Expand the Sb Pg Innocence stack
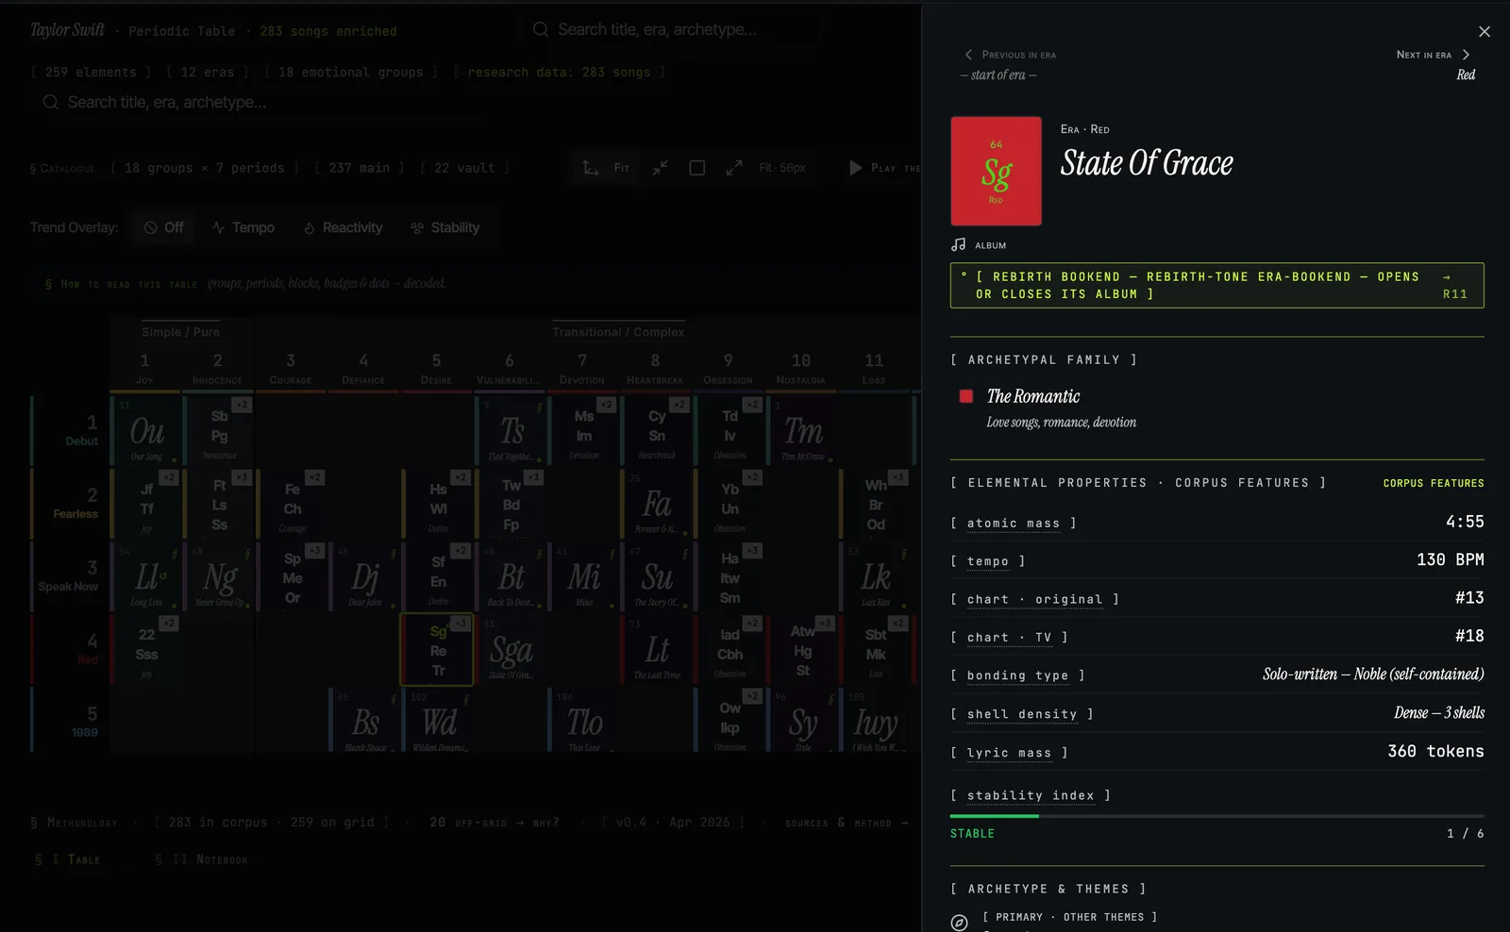 [x=219, y=431]
